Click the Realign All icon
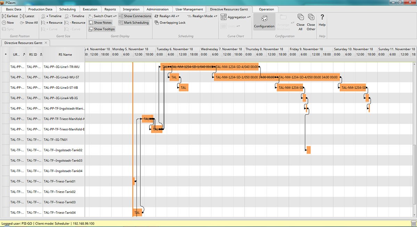417x227 pixels. click(x=156, y=16)
